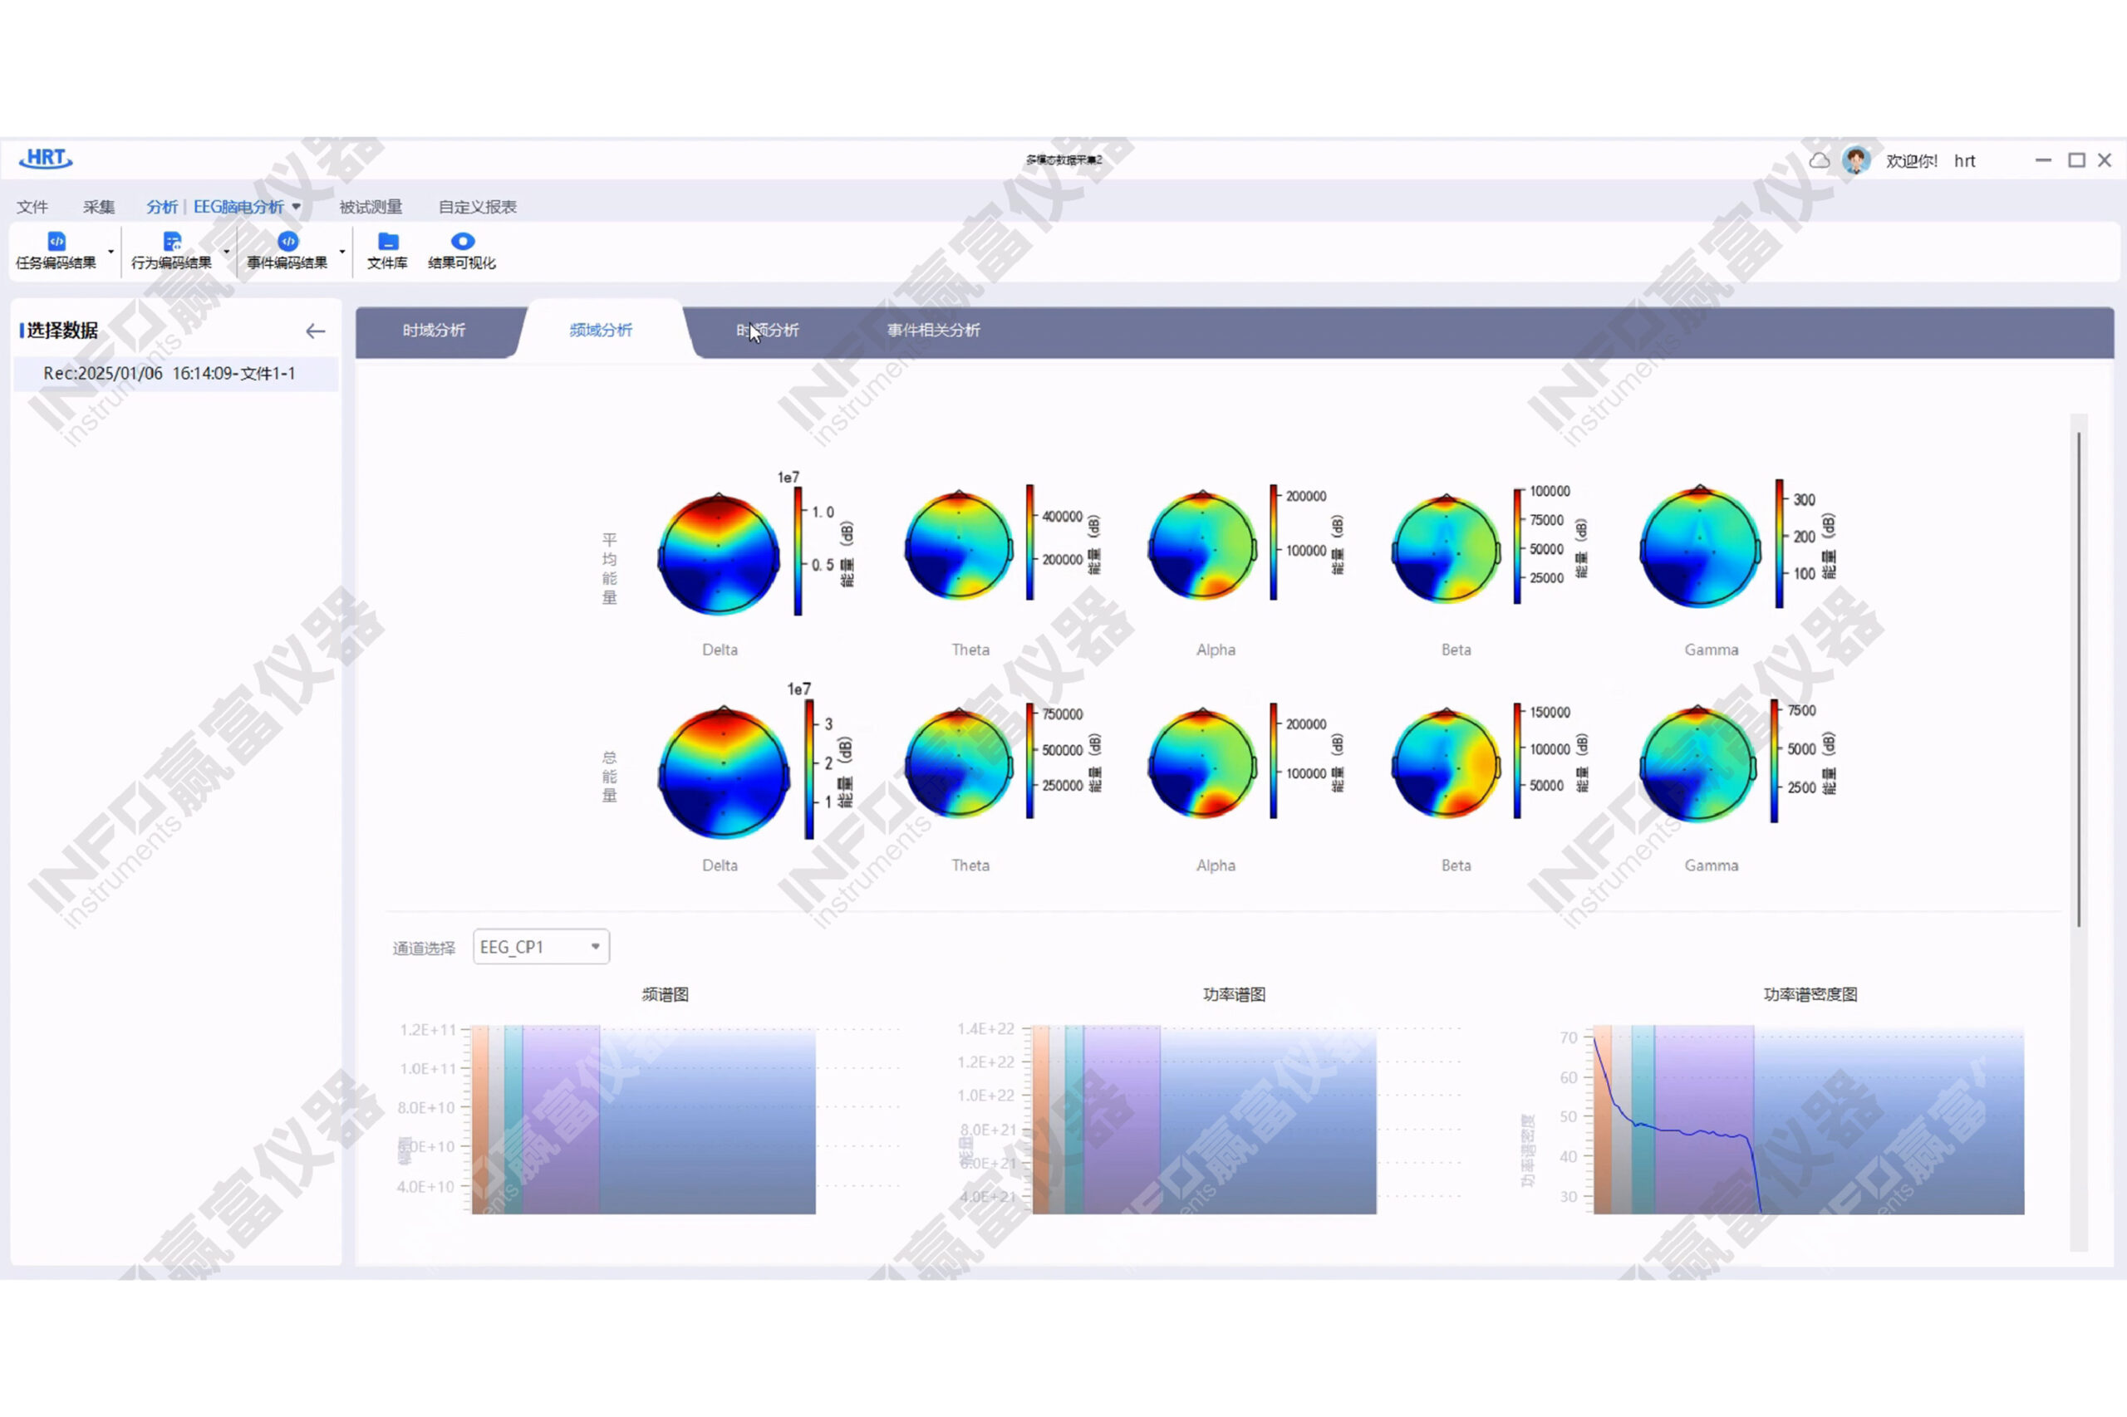
Task: Open the 文件库 folder icon
Action: pos(388,241)
